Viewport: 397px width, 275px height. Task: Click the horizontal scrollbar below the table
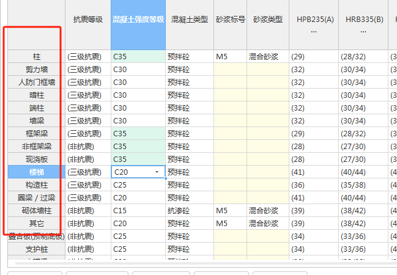(206, 263)
